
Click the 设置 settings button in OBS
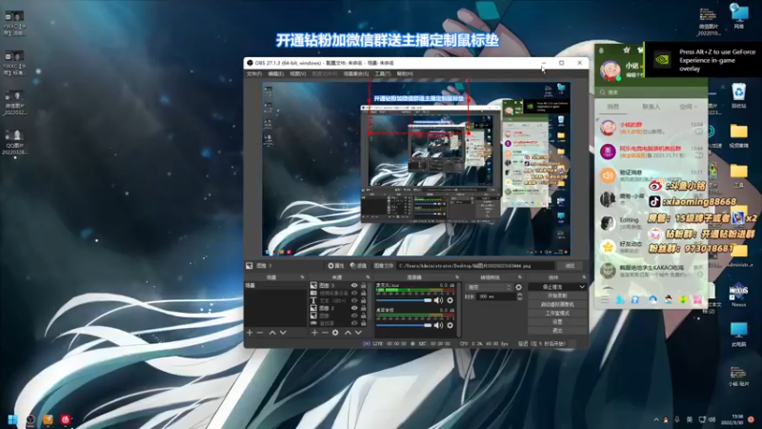[557, 322]
